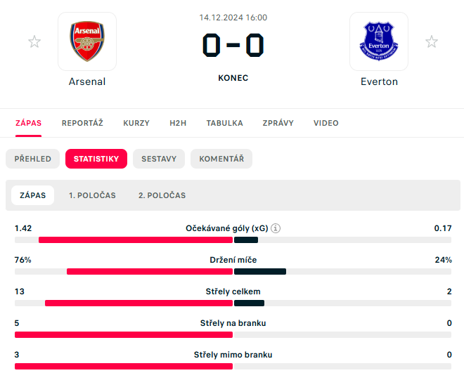The image size is (464, 373).
Task: Favorite Arsenal with the star icon
Action: [34, 41]
